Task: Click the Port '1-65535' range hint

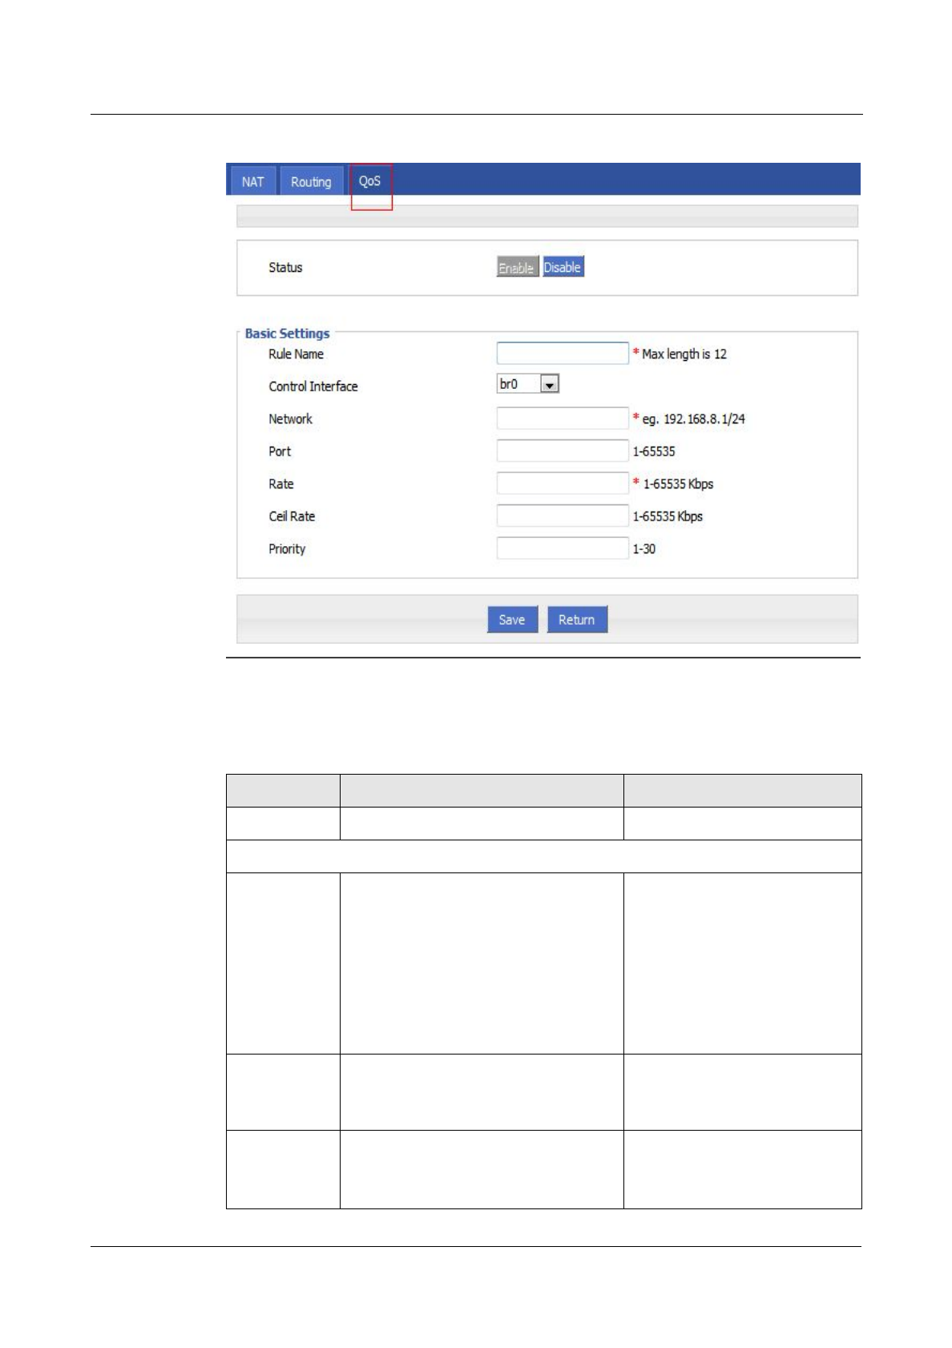Action: click(x=654, y=451)
